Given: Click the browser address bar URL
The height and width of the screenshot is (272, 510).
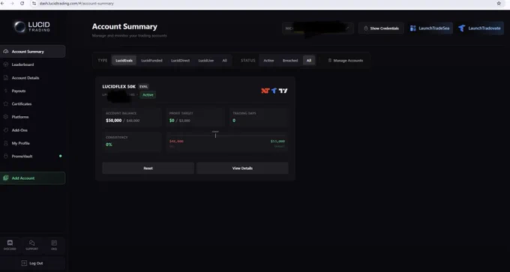Looking at the screenshot, I should click(76, 3).
